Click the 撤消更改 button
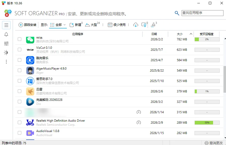 (214, 143)
